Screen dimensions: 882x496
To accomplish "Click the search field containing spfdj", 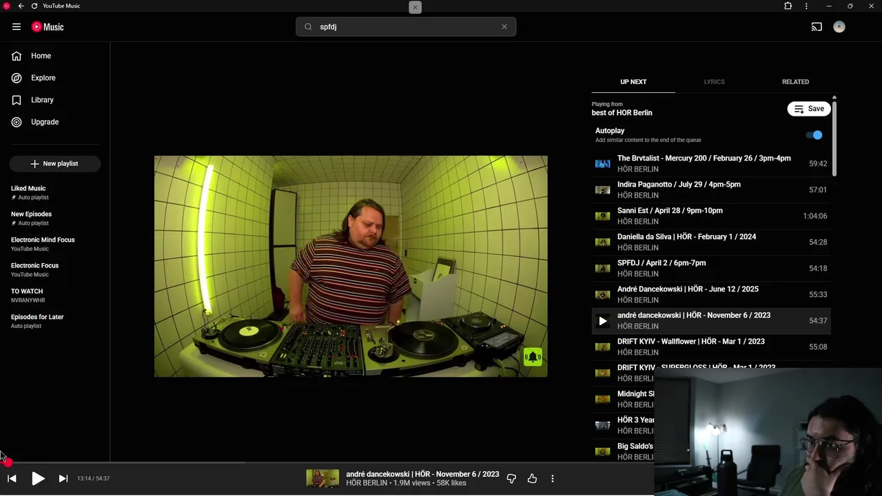I will (407, 27).
